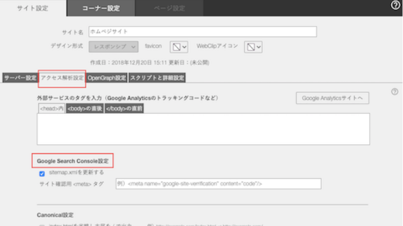Open the OpenGraph設定 sub-tab
The width and height of the screenshot is (403, 226).
click(x=107, y=78)
